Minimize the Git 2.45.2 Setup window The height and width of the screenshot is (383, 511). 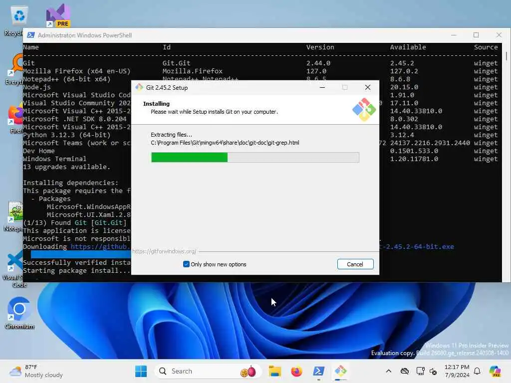tap(322, 87)
